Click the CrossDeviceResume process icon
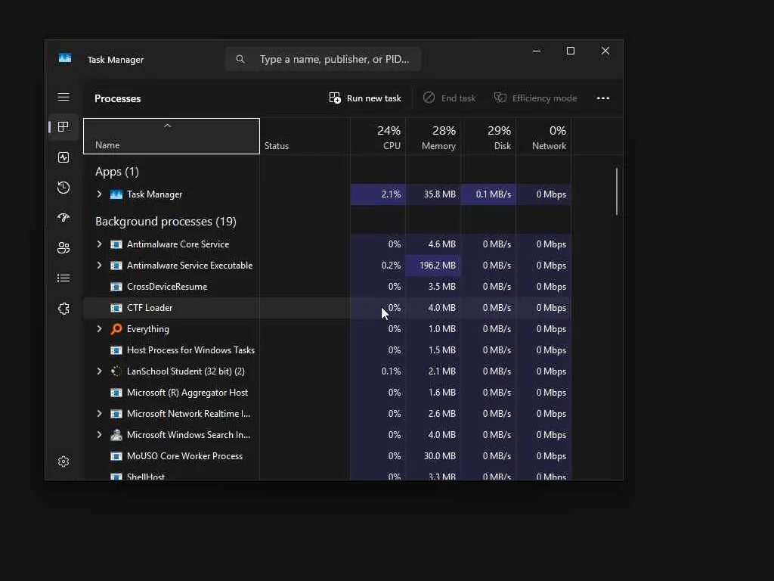The image size is (774, 581). coord(116,287)
